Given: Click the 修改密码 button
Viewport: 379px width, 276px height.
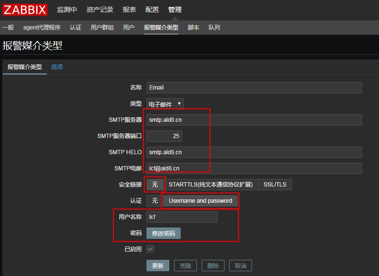Looking at the screenshot, I should (x=164, y=233).
